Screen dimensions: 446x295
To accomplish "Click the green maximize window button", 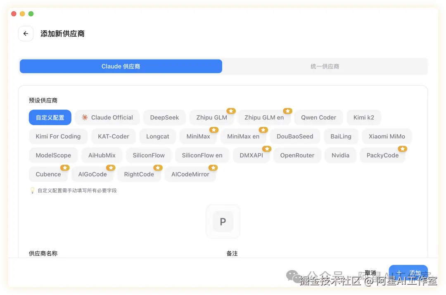I will (x=31, y=14).
